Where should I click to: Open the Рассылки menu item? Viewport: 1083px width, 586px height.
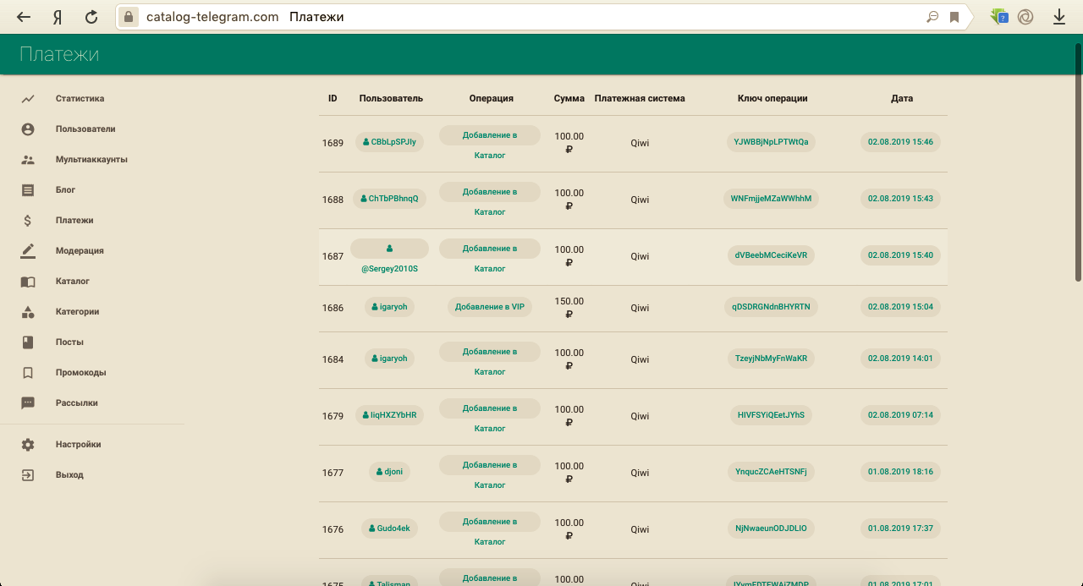[x=76, y=403]
